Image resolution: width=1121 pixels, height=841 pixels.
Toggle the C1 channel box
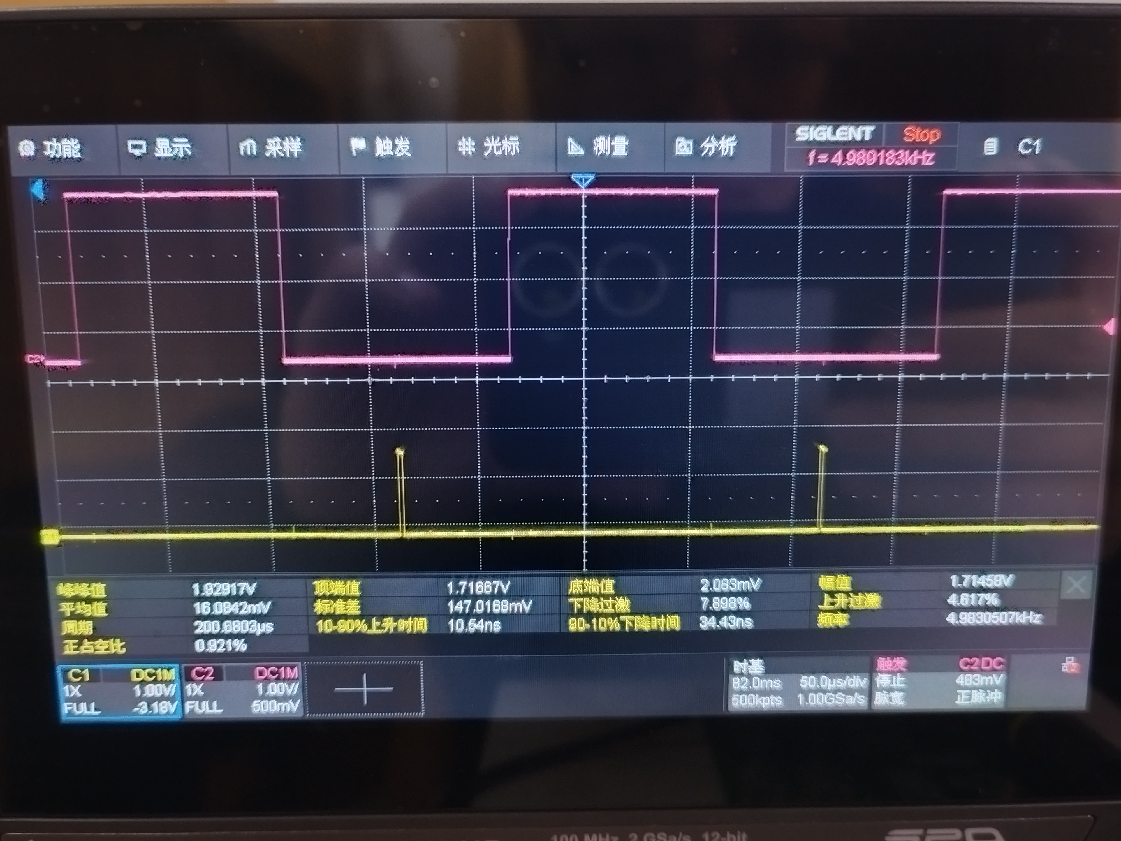(120, 690)
